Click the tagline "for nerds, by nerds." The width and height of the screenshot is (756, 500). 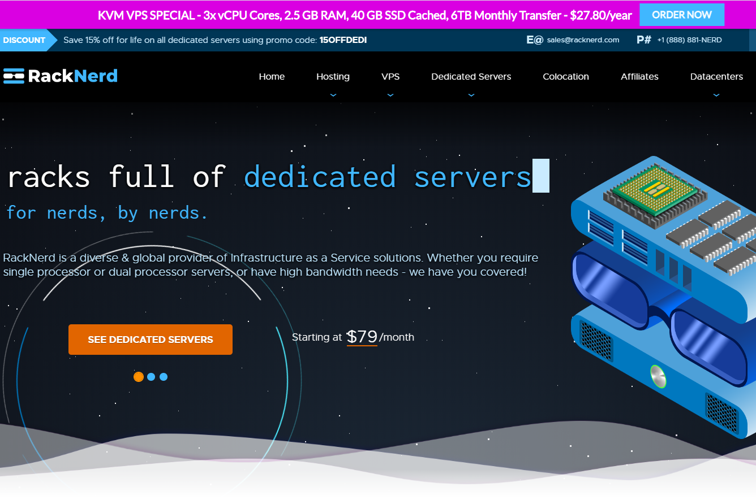pyautogui.click(x=108, y=213)
